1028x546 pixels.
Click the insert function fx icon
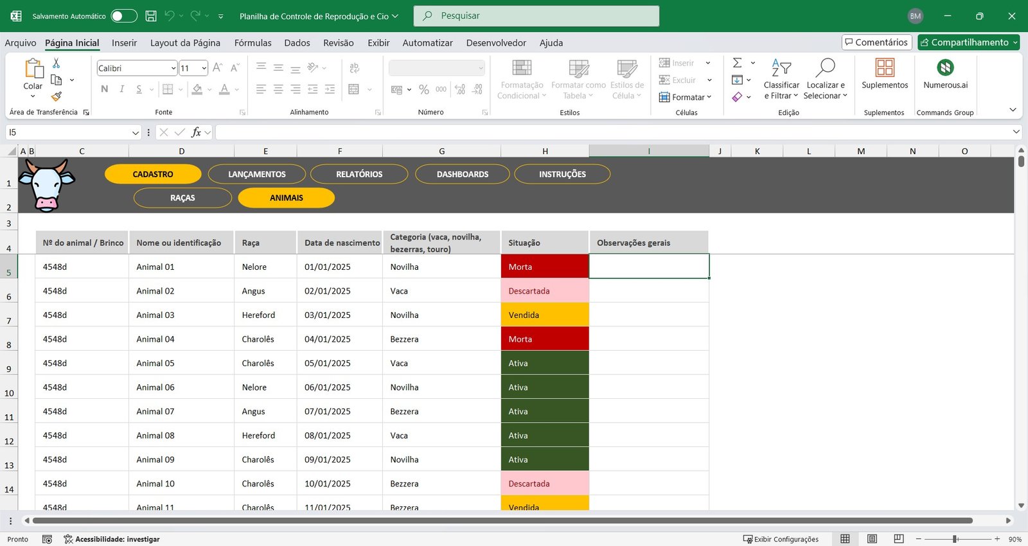pyautogui.click(x=196, y=132)
